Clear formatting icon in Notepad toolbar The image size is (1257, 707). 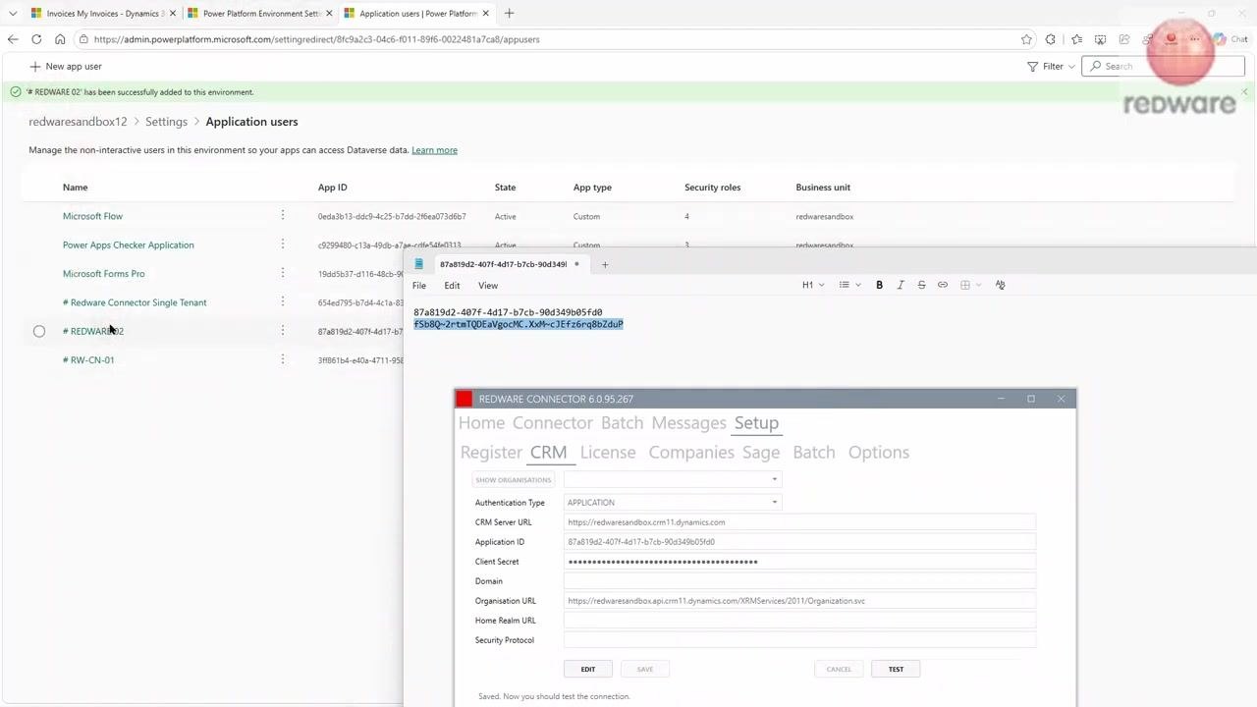pyautogui.click(x=1000, y=285)
